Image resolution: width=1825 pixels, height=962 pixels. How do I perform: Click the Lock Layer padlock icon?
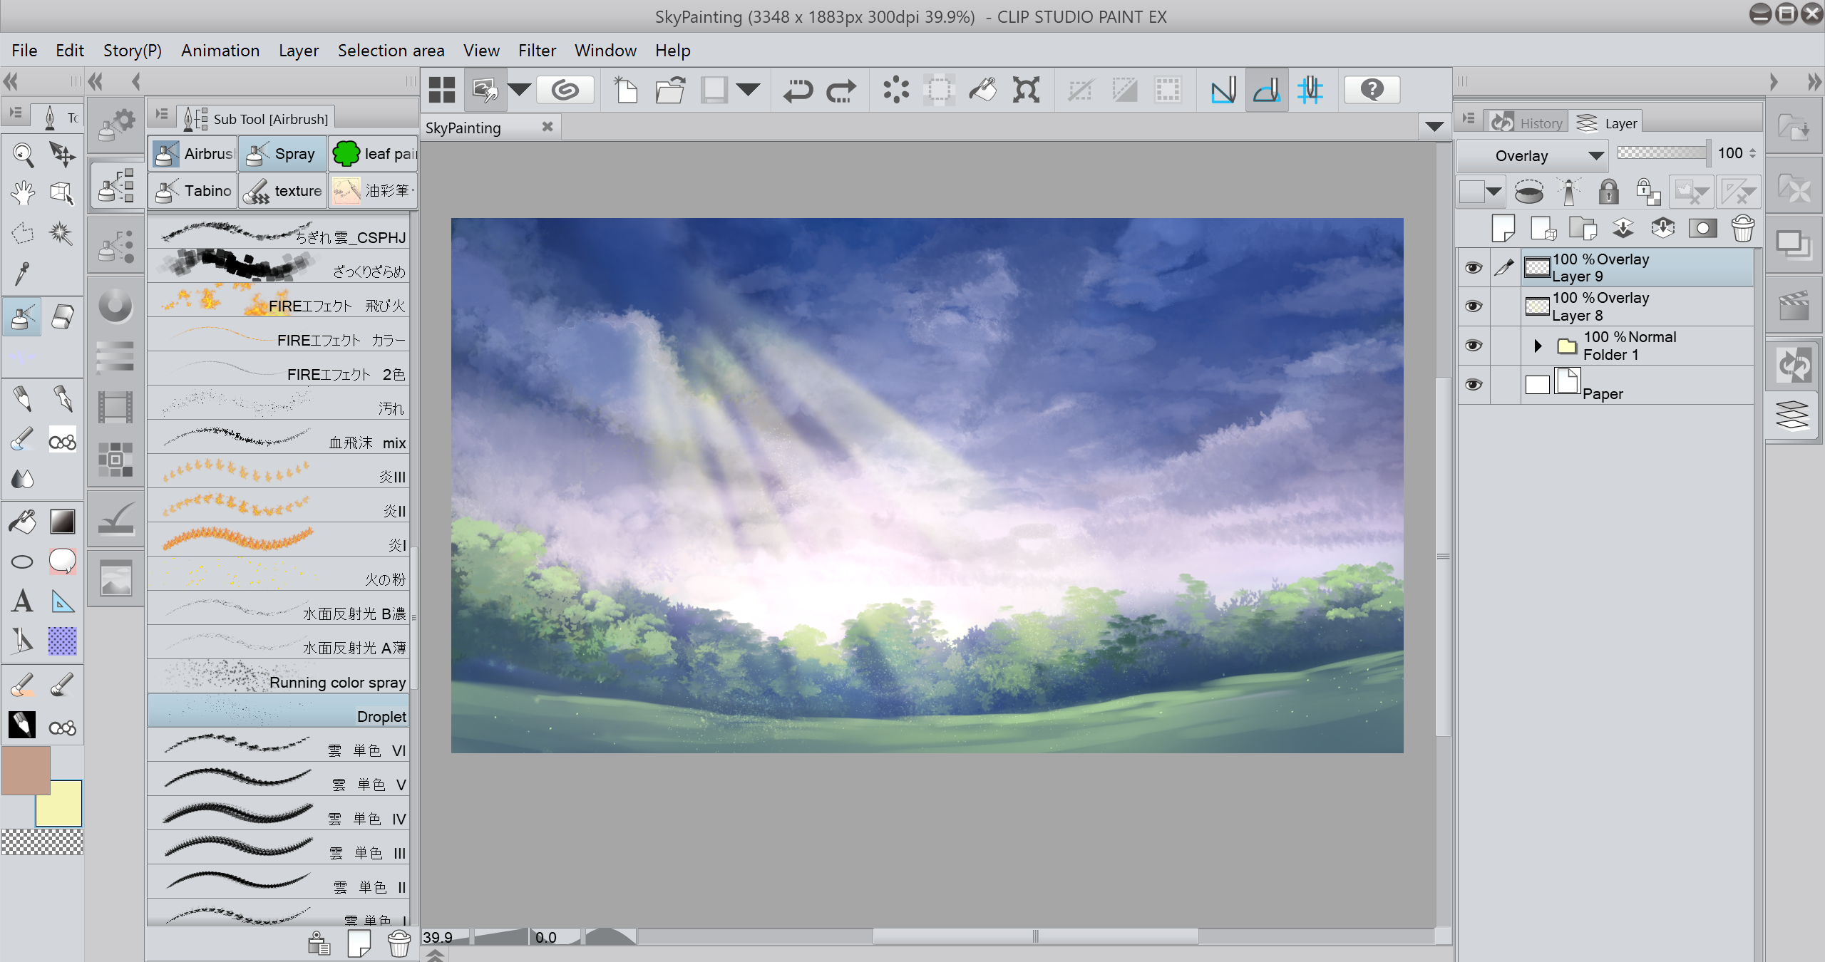click(1608, 192)
